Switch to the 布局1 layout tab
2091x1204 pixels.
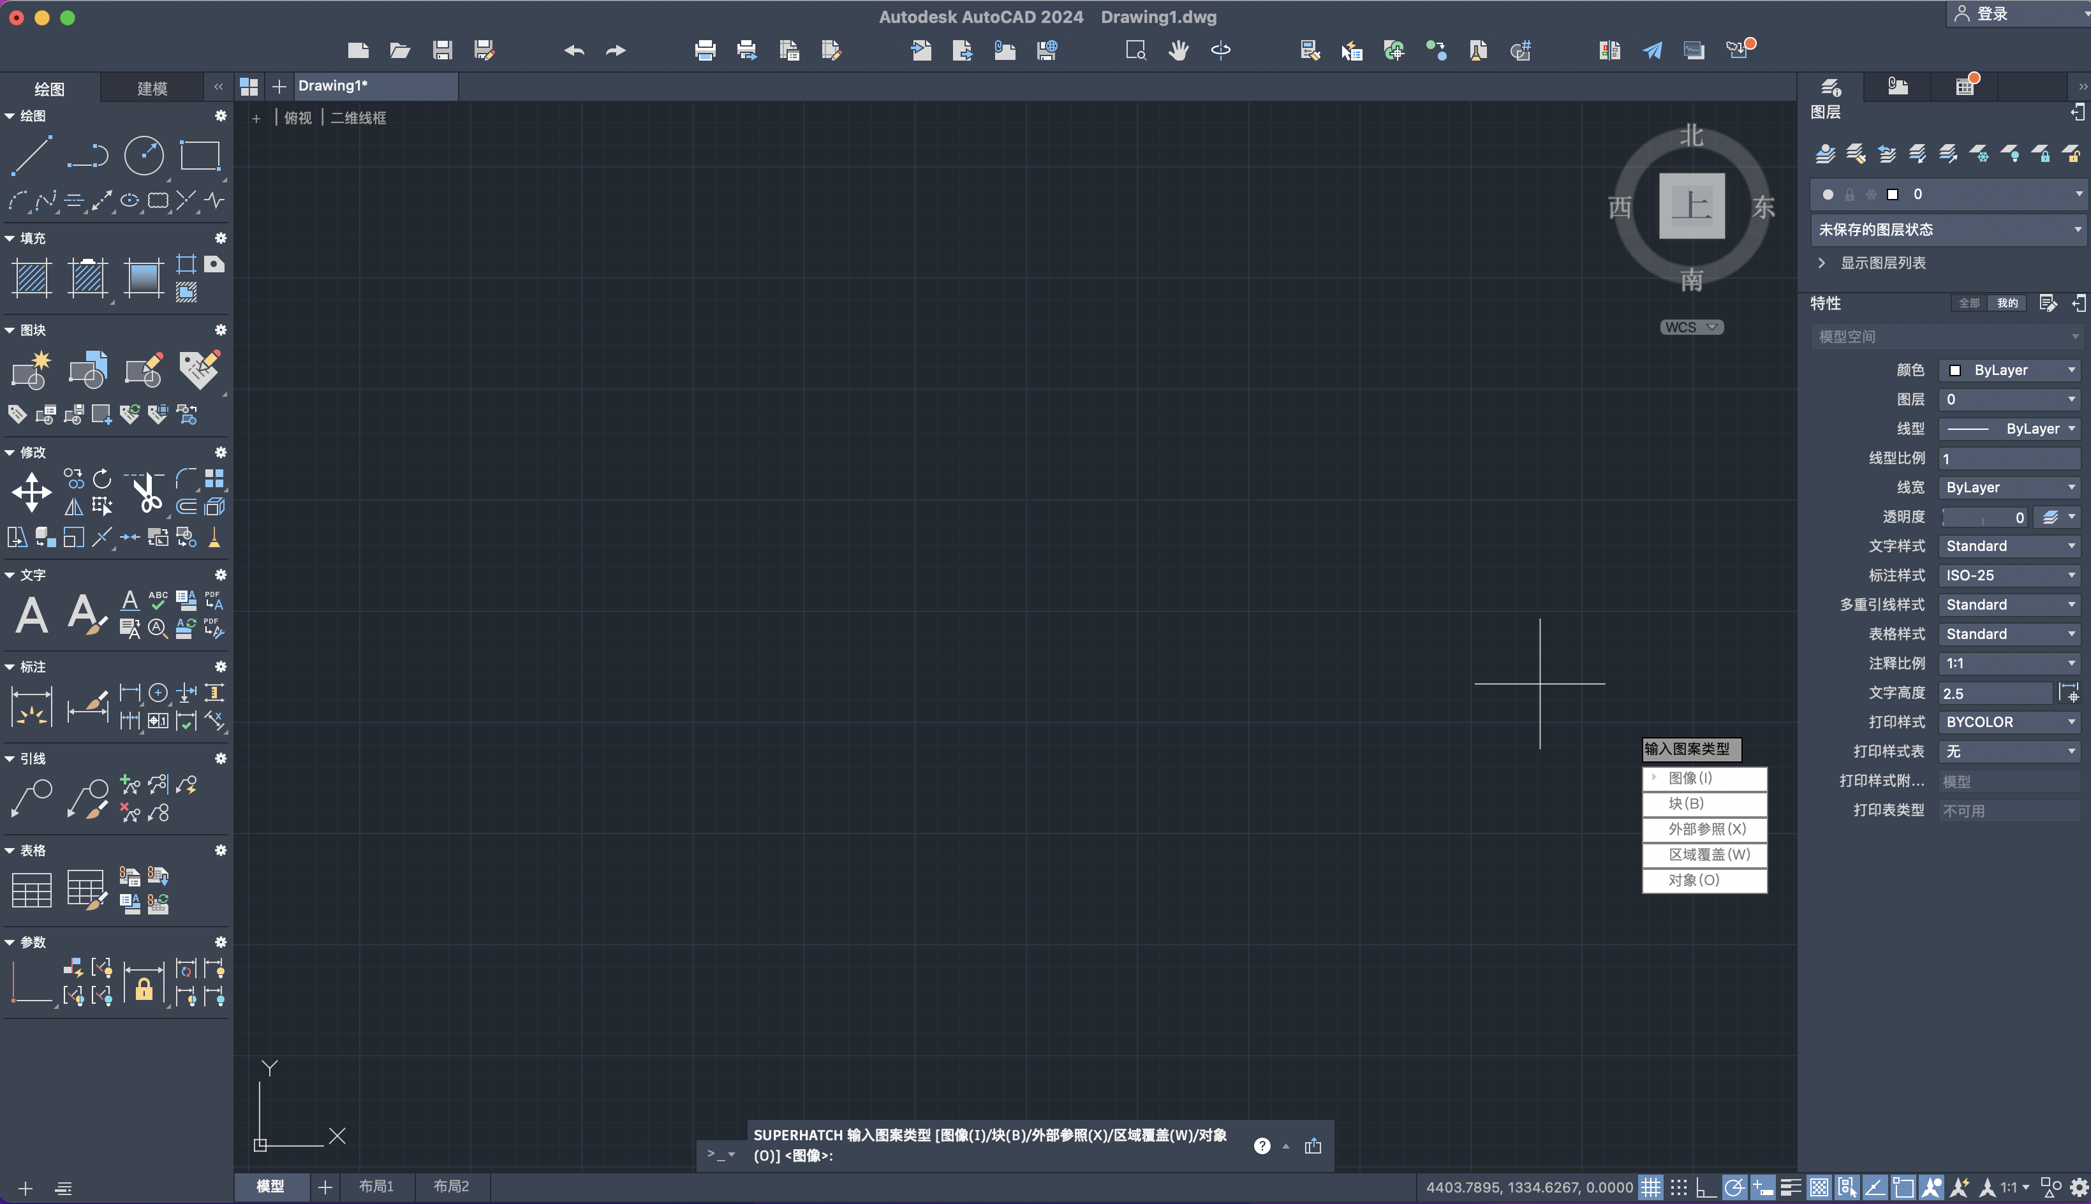376,1187
